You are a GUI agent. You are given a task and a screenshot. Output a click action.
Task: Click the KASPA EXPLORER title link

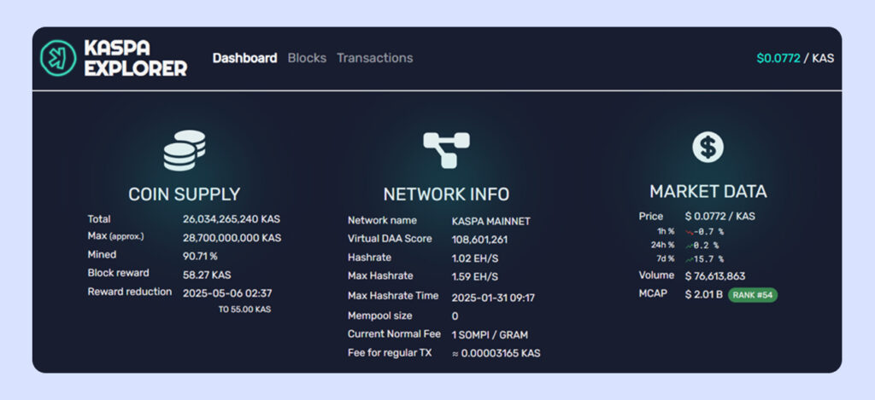tap(136, 58)
